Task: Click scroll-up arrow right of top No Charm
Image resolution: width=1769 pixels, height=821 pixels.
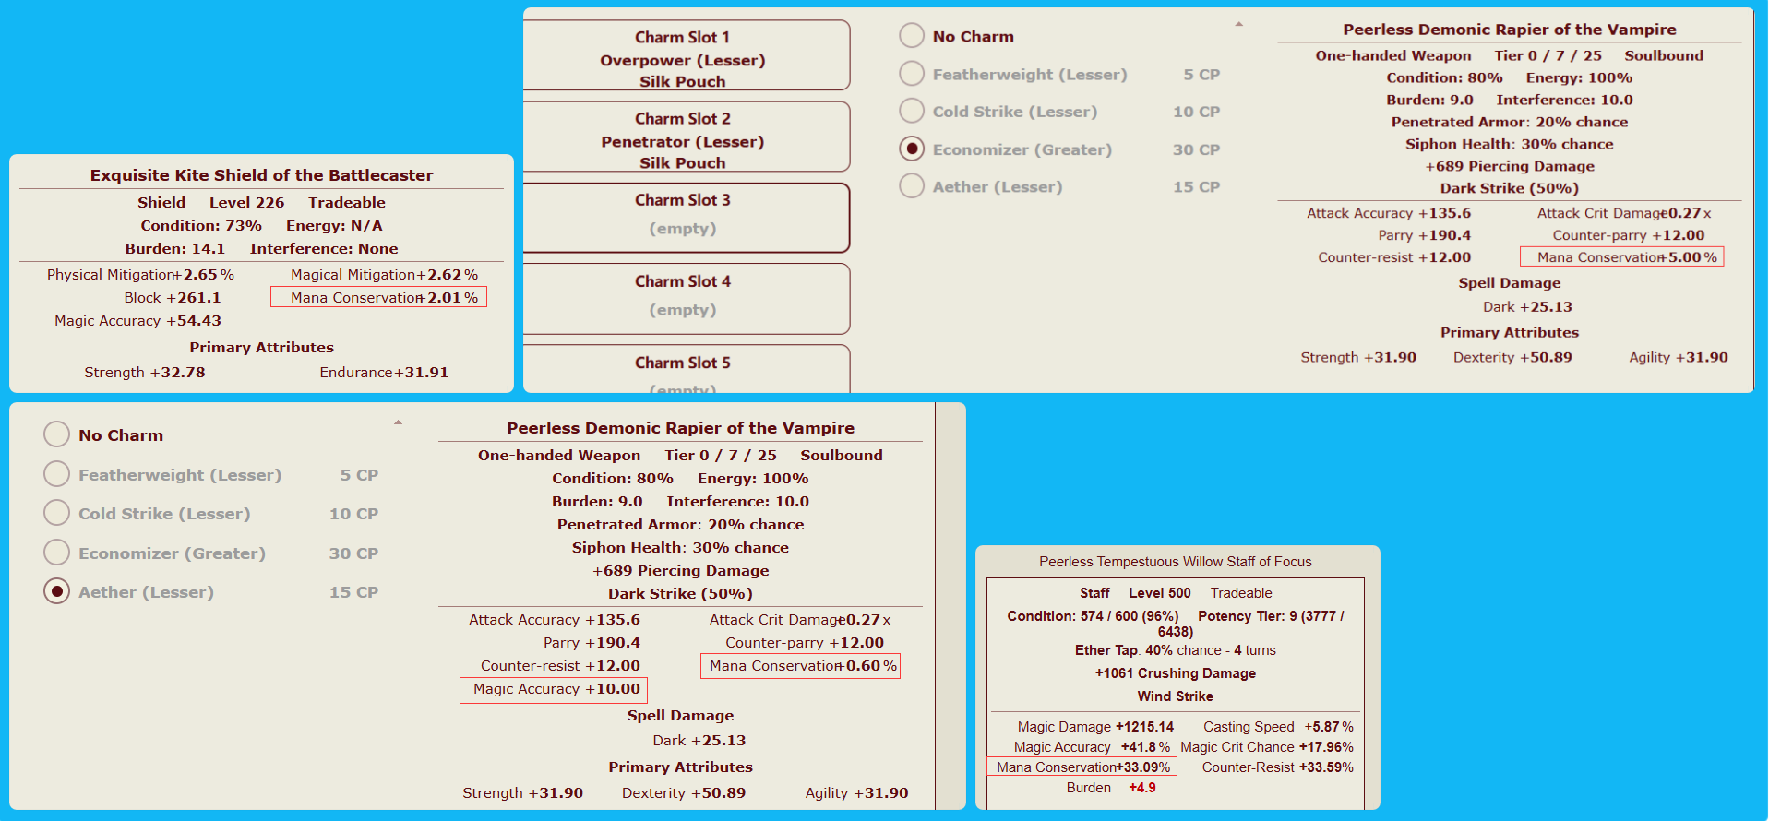Action: point(1238,24)
